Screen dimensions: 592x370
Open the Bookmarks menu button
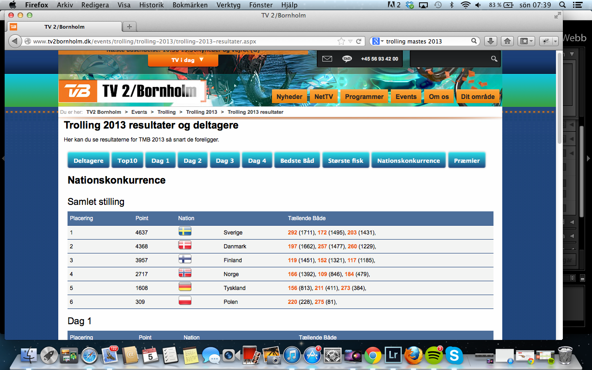point(526,41)
